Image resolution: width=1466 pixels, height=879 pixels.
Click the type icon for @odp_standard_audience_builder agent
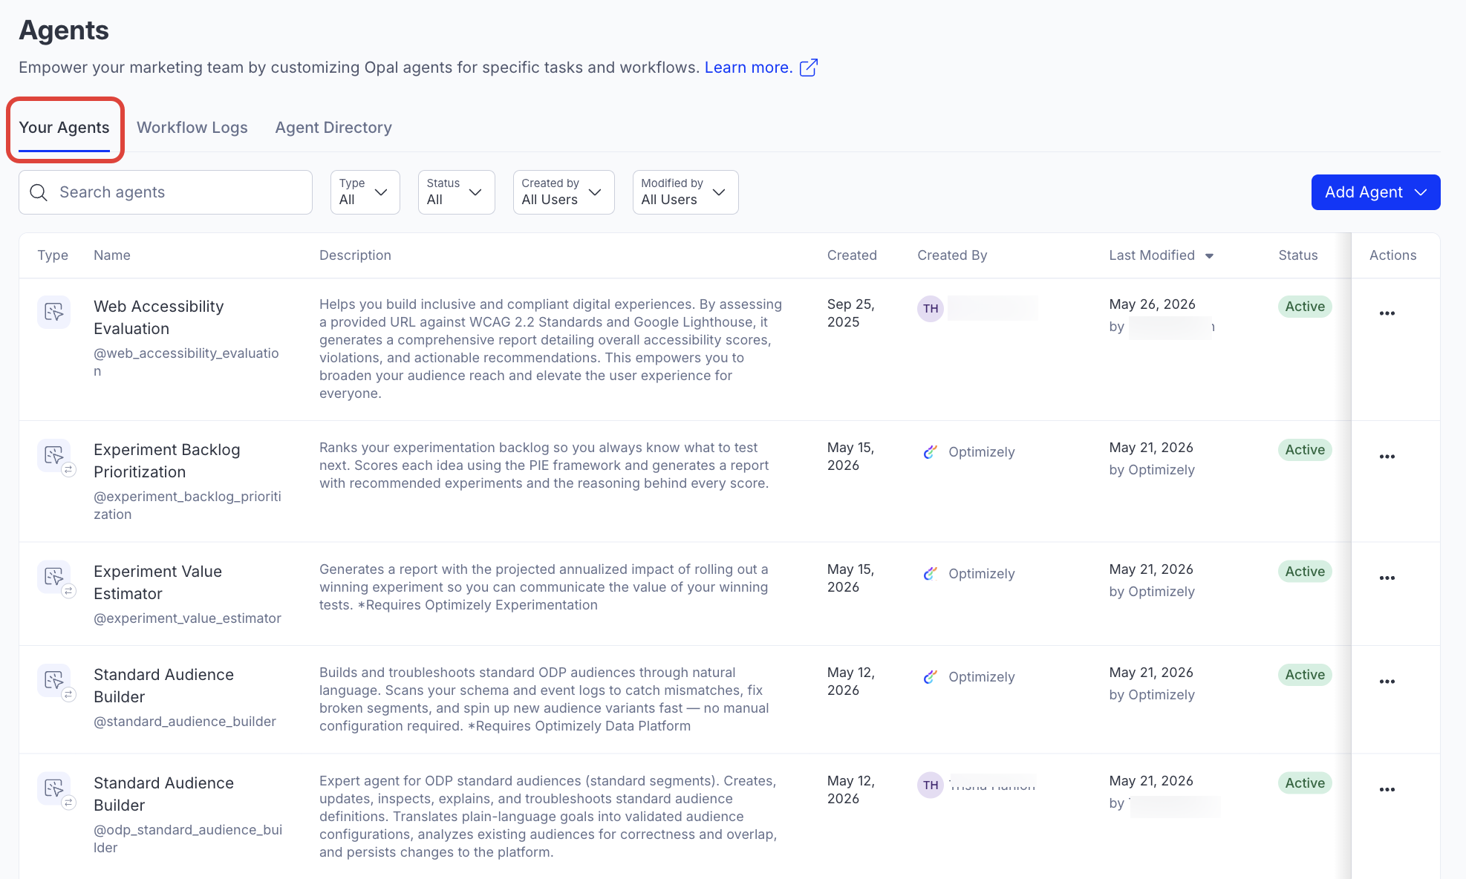point(54,788)
